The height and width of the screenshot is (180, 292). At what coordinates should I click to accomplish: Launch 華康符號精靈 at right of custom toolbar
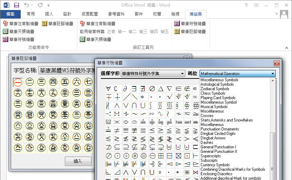[190, 24]
